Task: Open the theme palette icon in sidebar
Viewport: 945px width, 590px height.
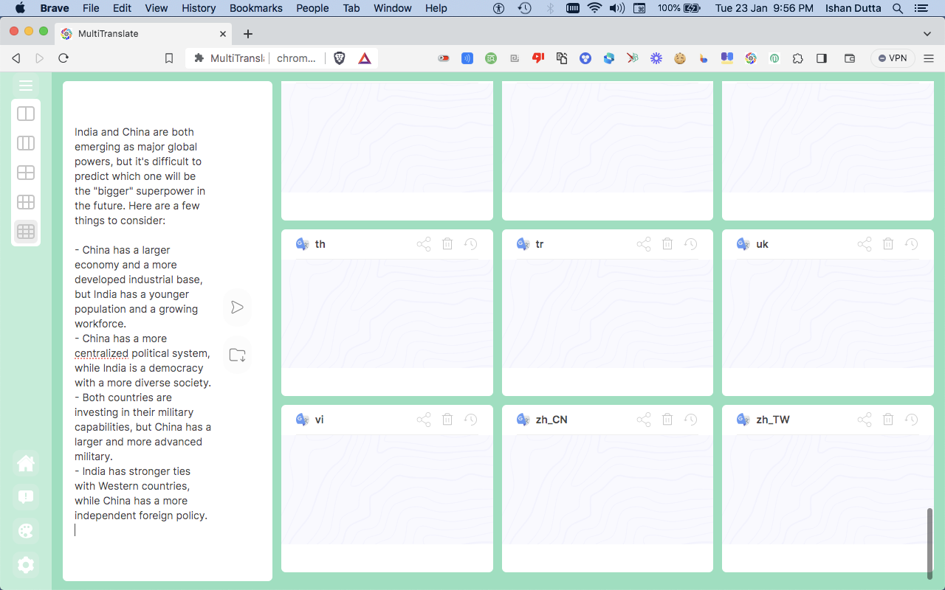Action: [x=26, y=531]
